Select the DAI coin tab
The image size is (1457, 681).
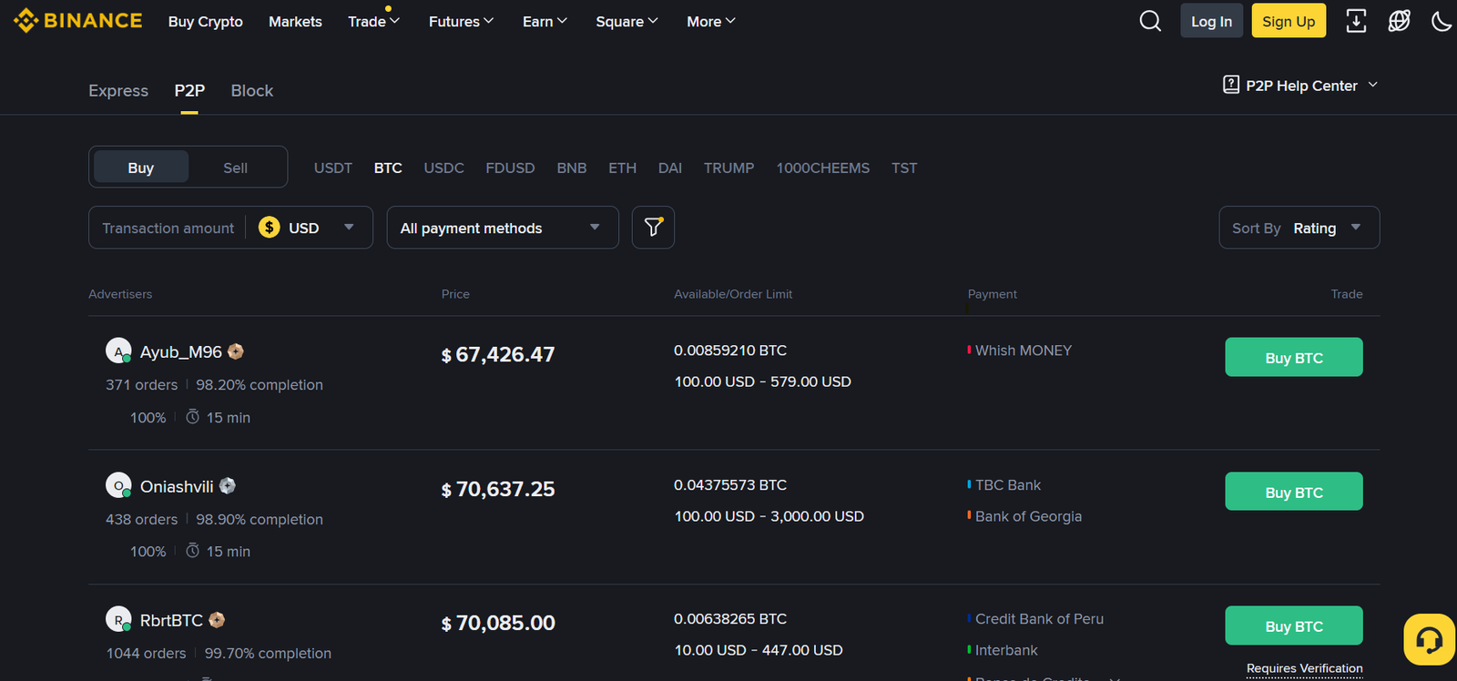tap(670, 168)
